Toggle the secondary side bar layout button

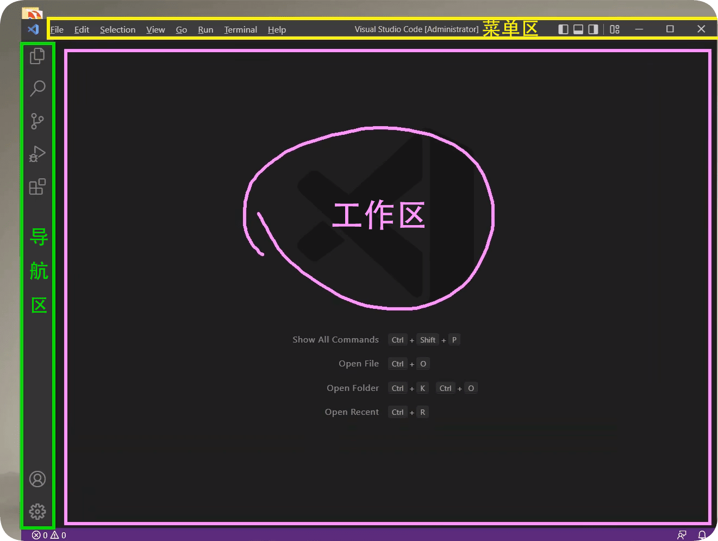click(x=593, y=29)
